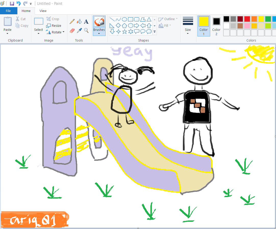The width and height of the screenshot is (276, 229).
Task: Expand the shapes gallery list
Action: 155,32
